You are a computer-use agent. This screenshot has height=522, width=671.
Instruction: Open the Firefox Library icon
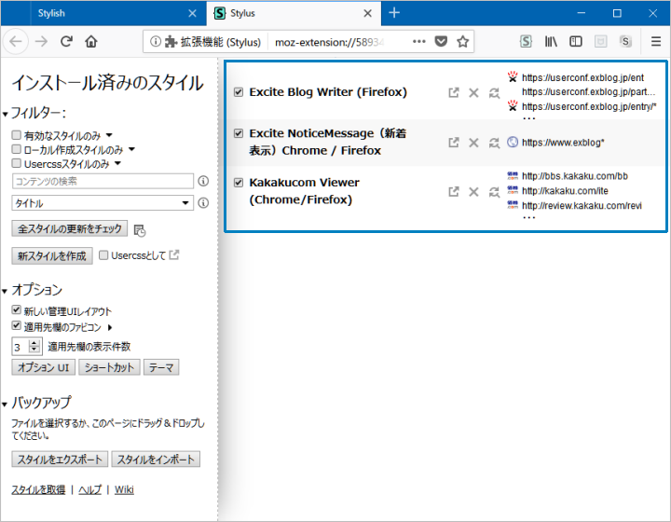point(551,42)
